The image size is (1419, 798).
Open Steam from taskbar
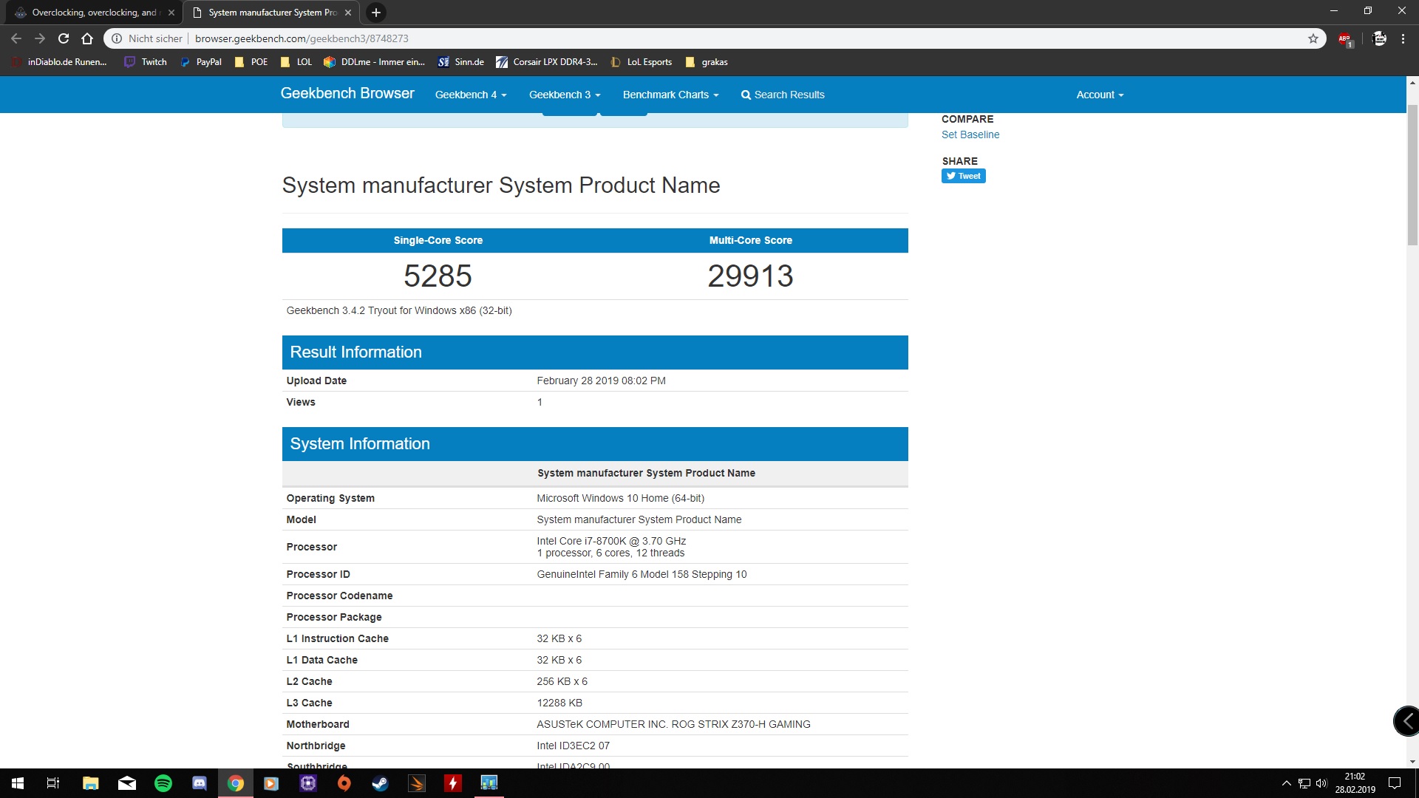380,783
